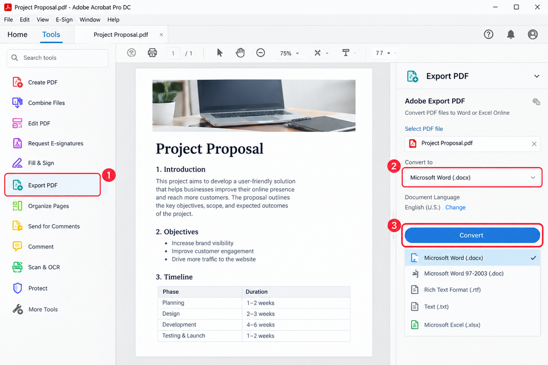548x365 pixels.
Task: Click the 2–3 weeks duration cell
Action: pyautogui.click(x=296, y=314)
